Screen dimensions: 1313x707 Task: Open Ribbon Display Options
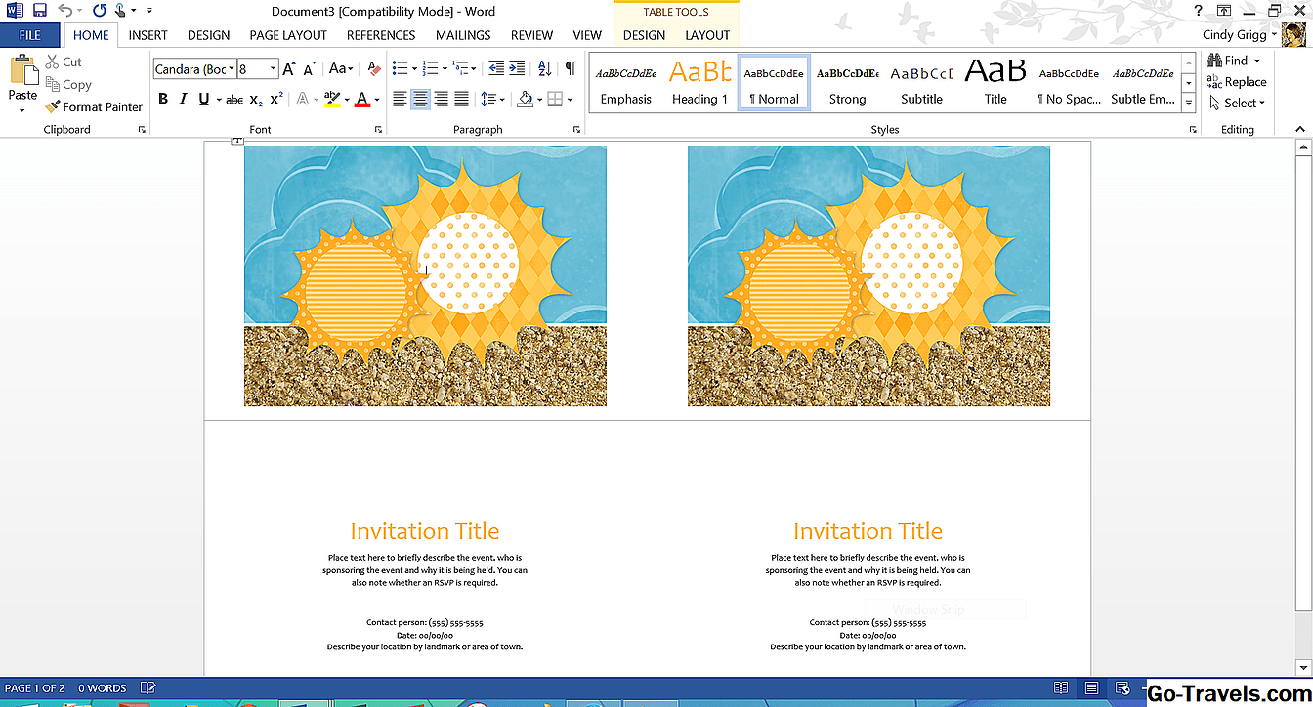(x=1224, y=11)
